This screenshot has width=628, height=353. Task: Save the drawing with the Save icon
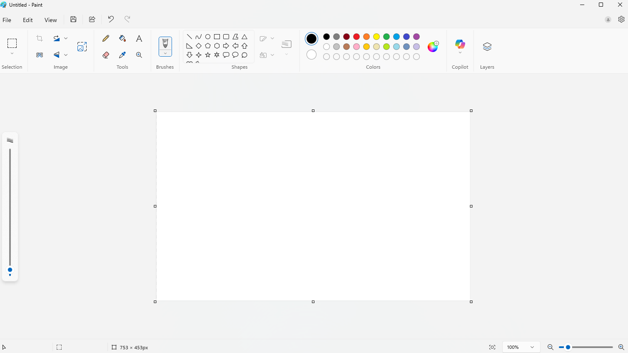pos(73,19)
